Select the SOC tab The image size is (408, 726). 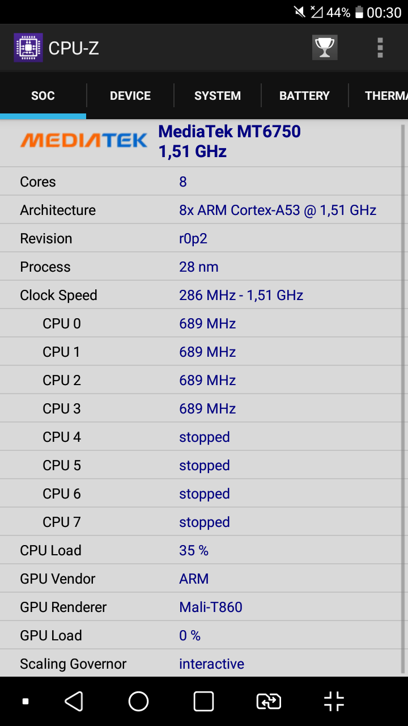point(43,96)
